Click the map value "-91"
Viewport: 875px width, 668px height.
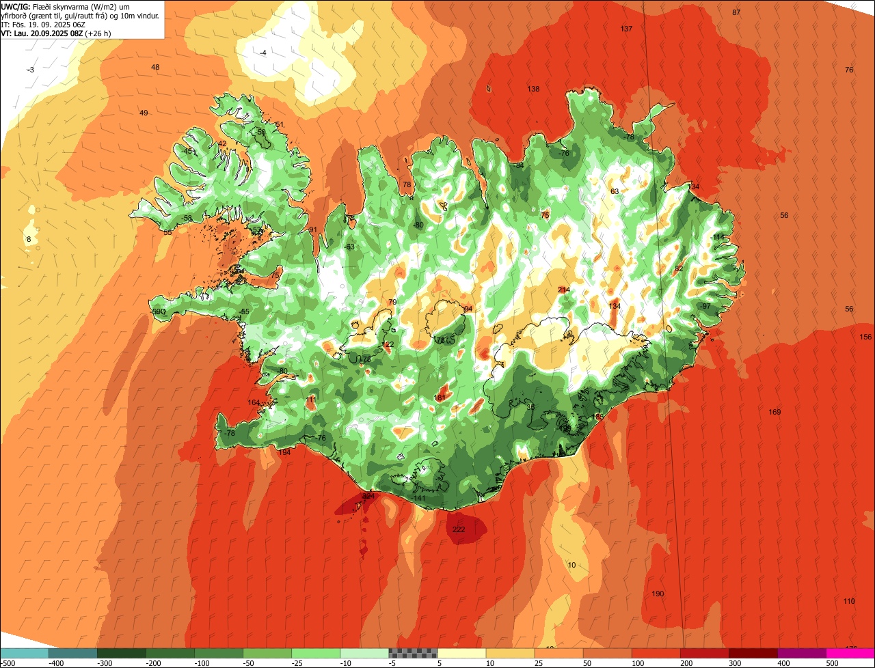point(312,230)
